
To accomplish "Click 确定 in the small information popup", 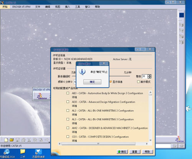I will [x=92, y=82].
